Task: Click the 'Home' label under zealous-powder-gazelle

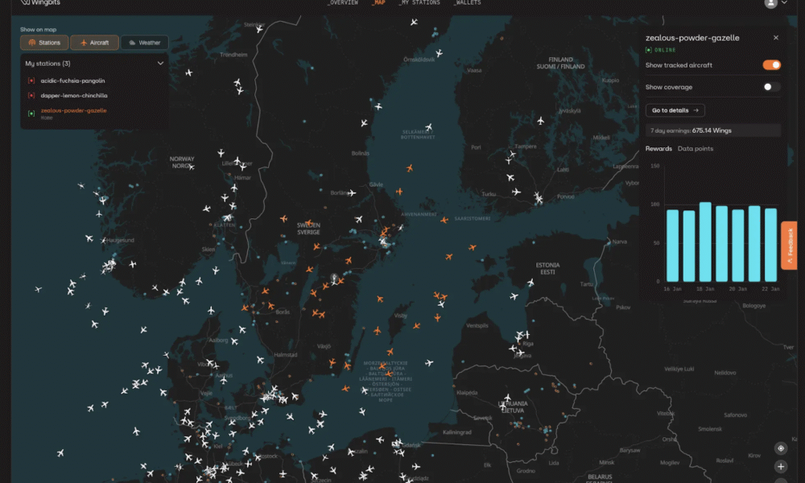Action: coord(47,118)
